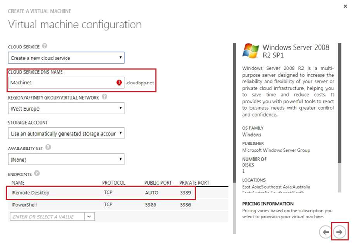Viewport: 352px width, 244px height.
Task: Open help for Availability Set
Action: [48, 148]
